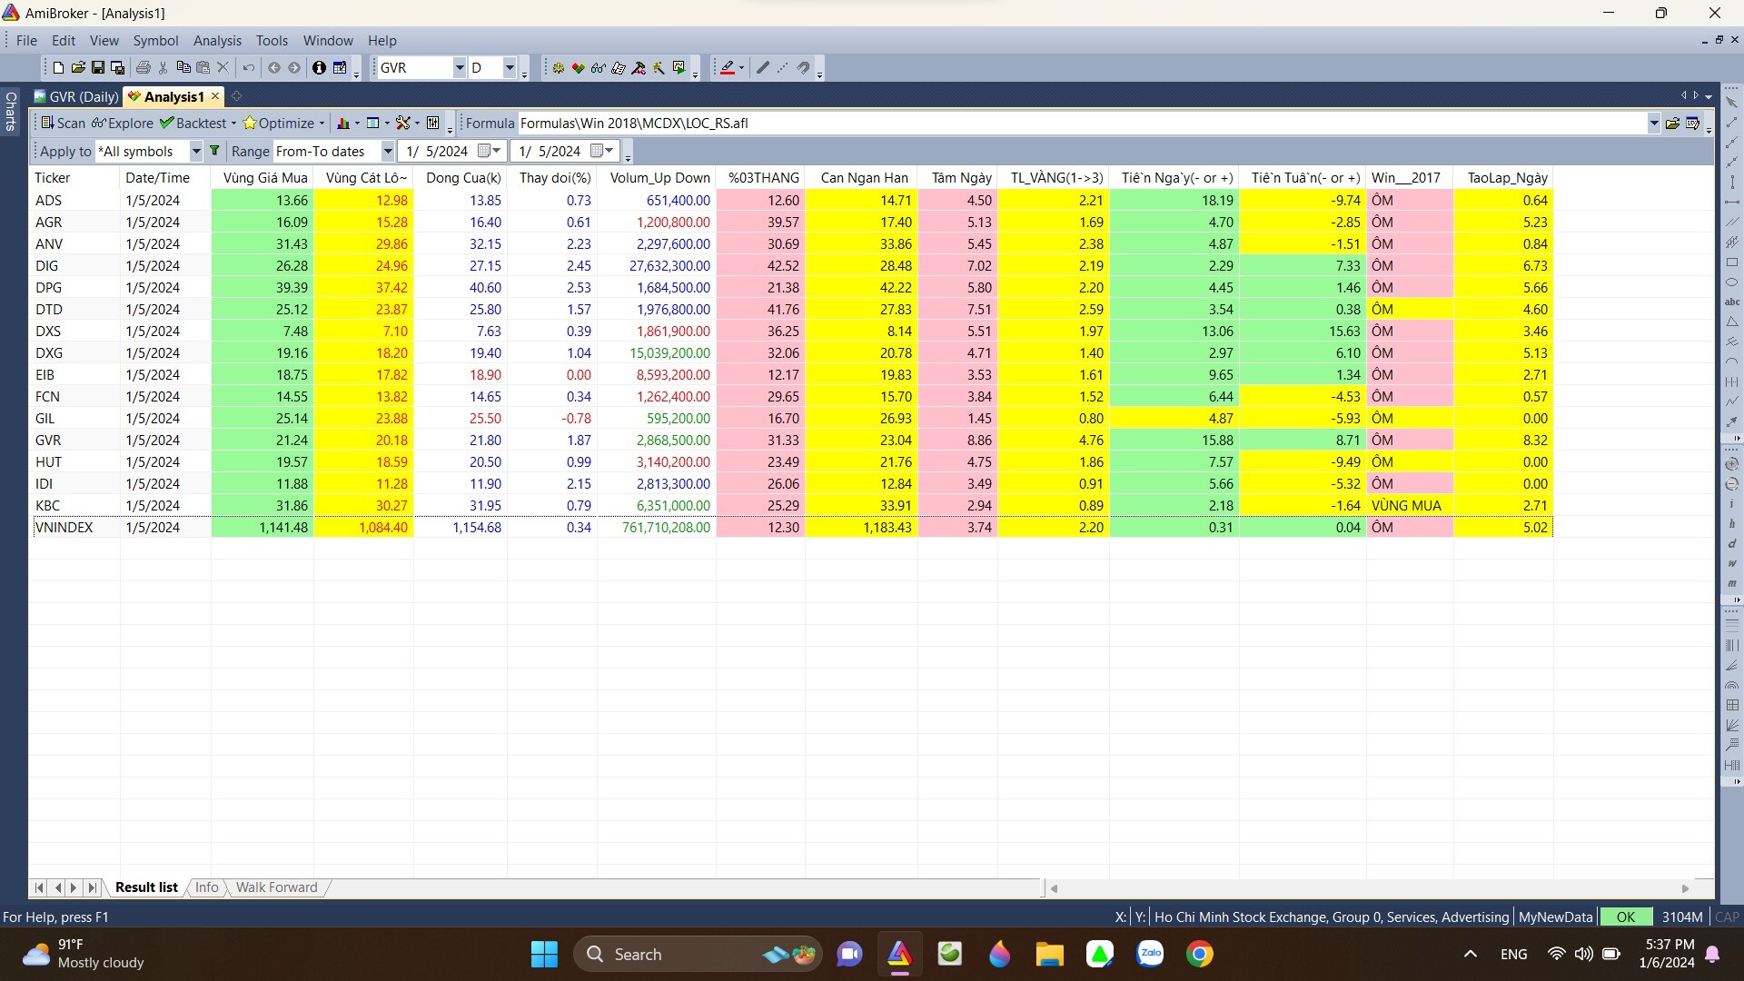The image size is (1744, 981).
Task: Open the Apply to All symbols dropdown
Action: click(195, 152)
